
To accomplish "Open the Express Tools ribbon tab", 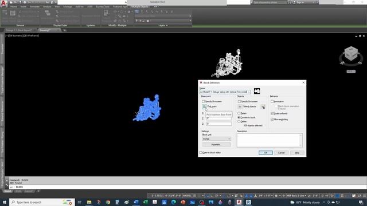I will [103, 7].
